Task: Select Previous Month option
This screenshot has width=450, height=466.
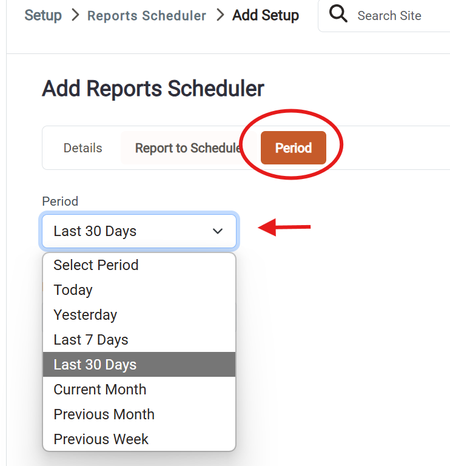Action: click(139, 414)
